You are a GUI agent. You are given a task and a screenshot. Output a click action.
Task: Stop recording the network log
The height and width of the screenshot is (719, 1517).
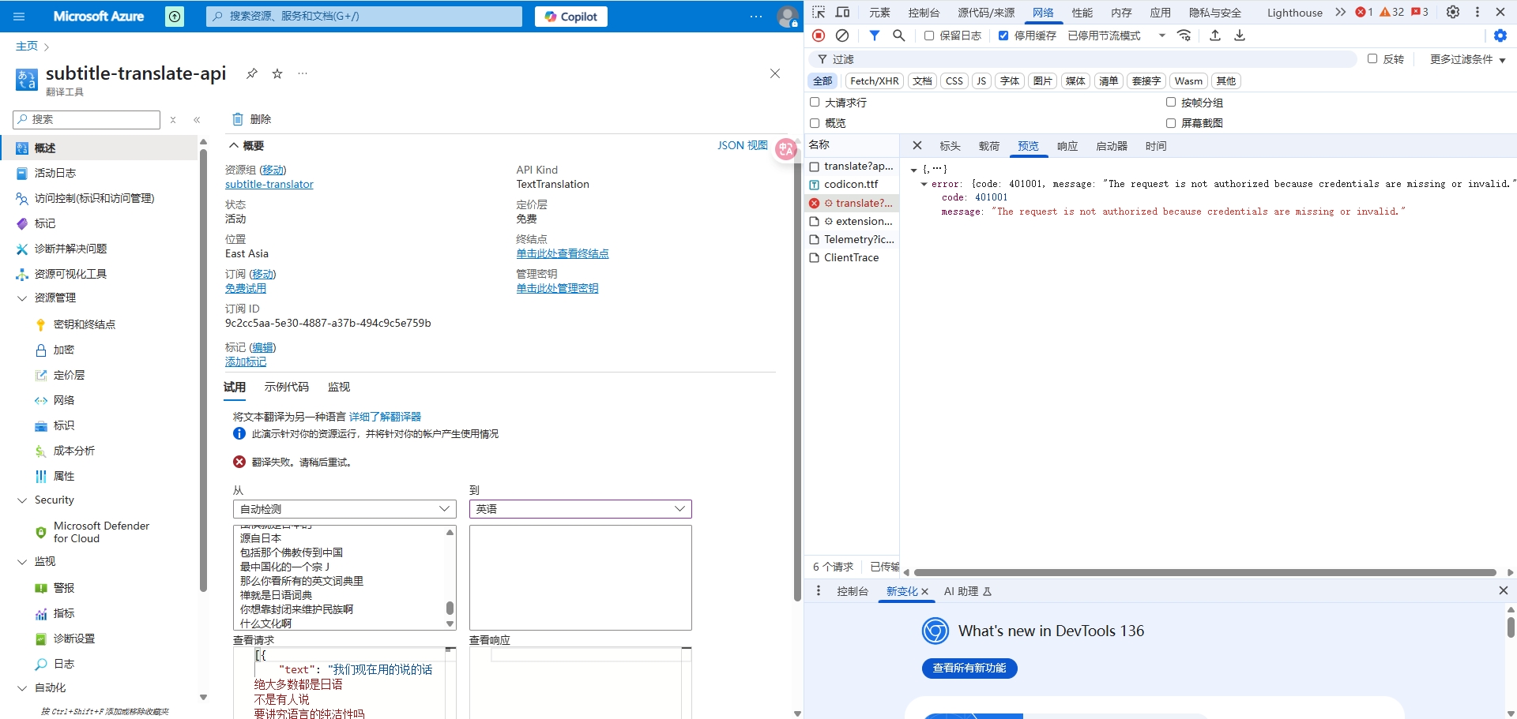(x=819, y=36)
